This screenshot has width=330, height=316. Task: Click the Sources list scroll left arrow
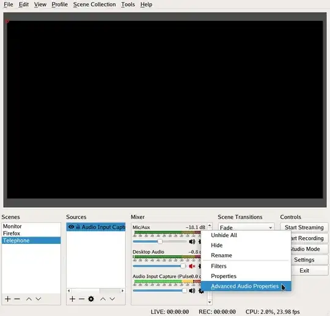pos(69,291)
